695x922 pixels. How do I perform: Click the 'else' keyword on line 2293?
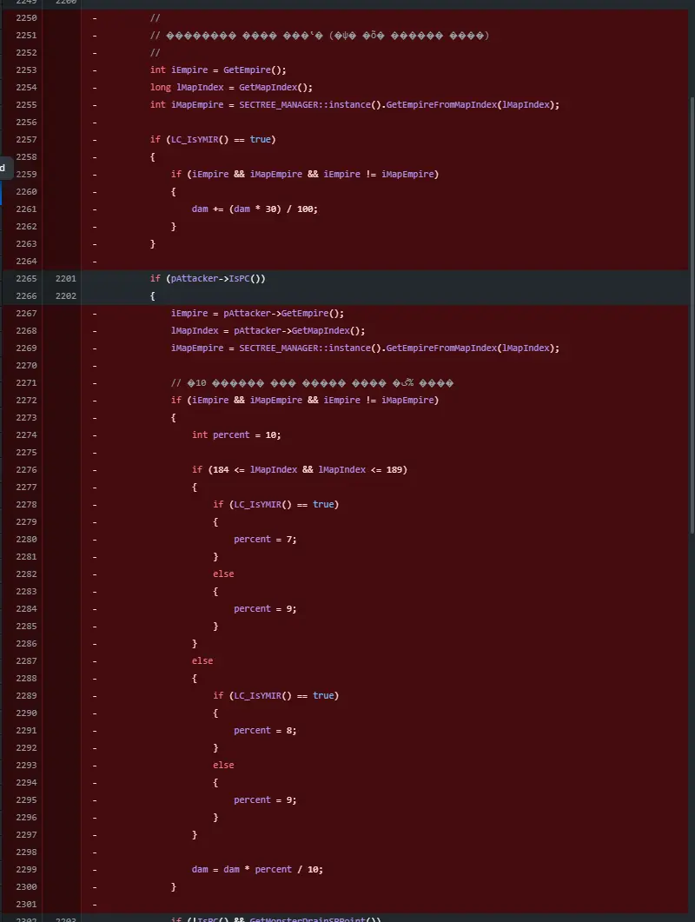(x=223, y=765)
